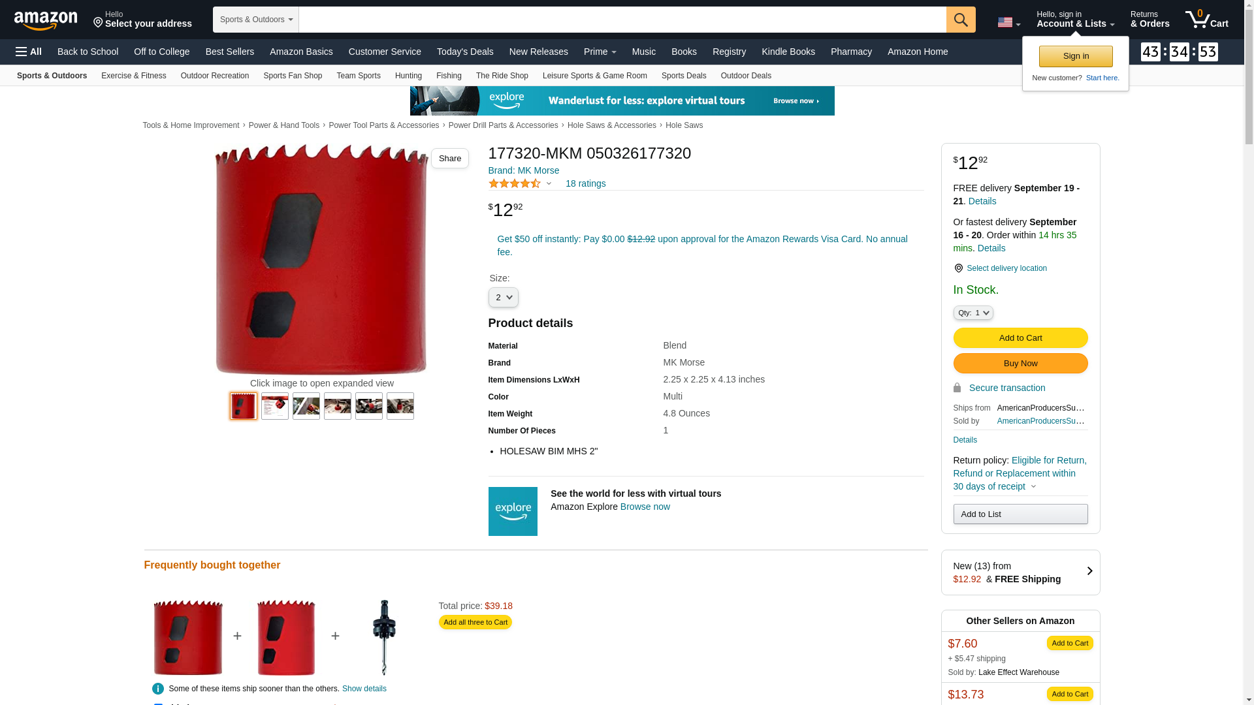Open the Sports & Outdoors search category dropdown
1254x705 pixels.
tap(256, 20)
